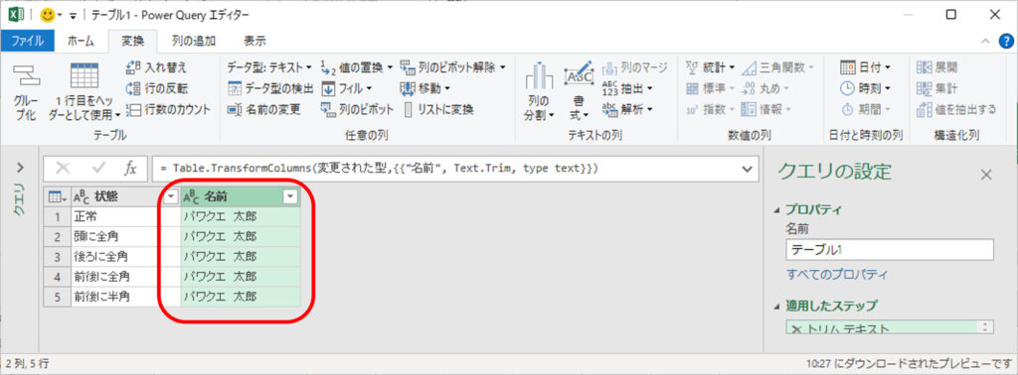Open filter dropdown on 状態 column
Image resolution: width=1018 pixels, height=375 pixels.
coord(171,196)
